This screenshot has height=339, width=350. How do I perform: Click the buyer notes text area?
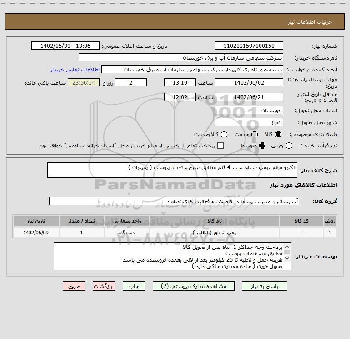click(172, 256)
